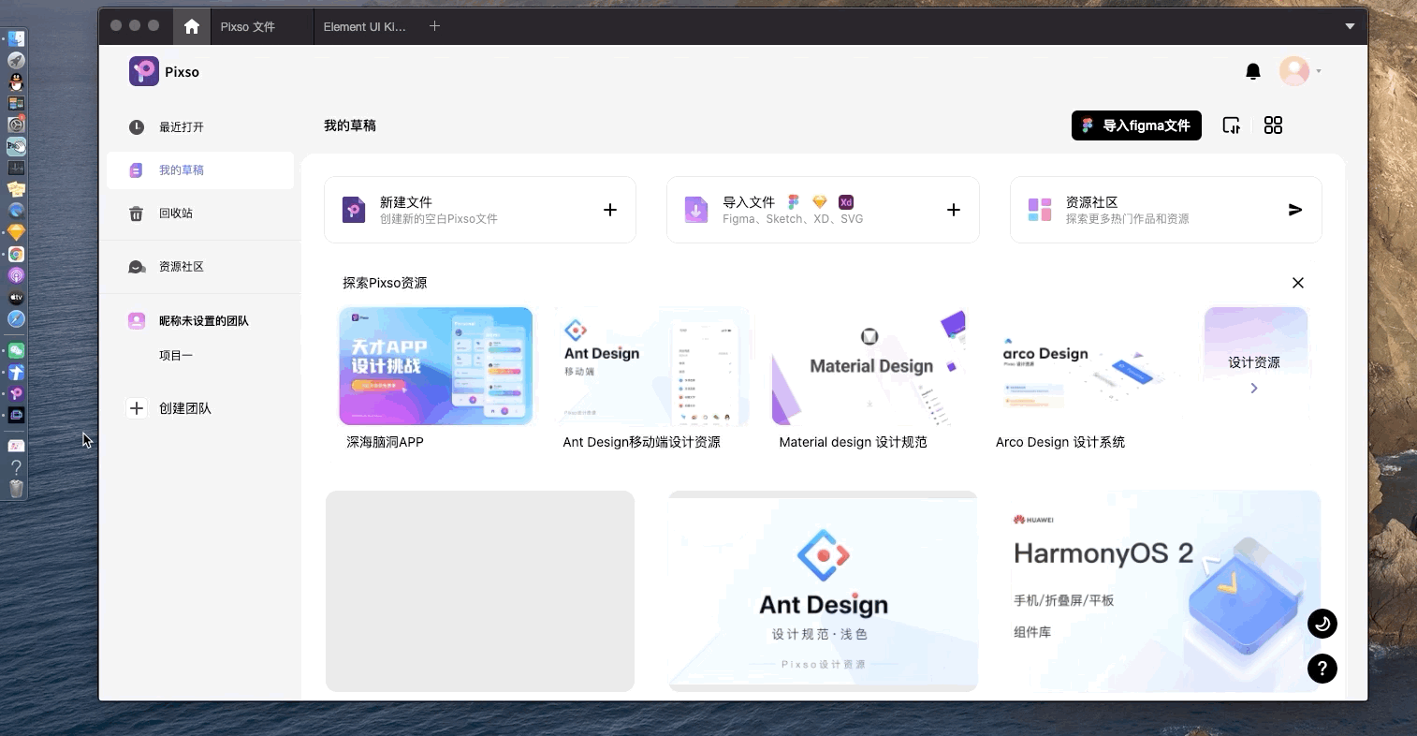This screenshot has height=736, width=1417.
Task: Open user avatar menu
Action: [1294, 71]
